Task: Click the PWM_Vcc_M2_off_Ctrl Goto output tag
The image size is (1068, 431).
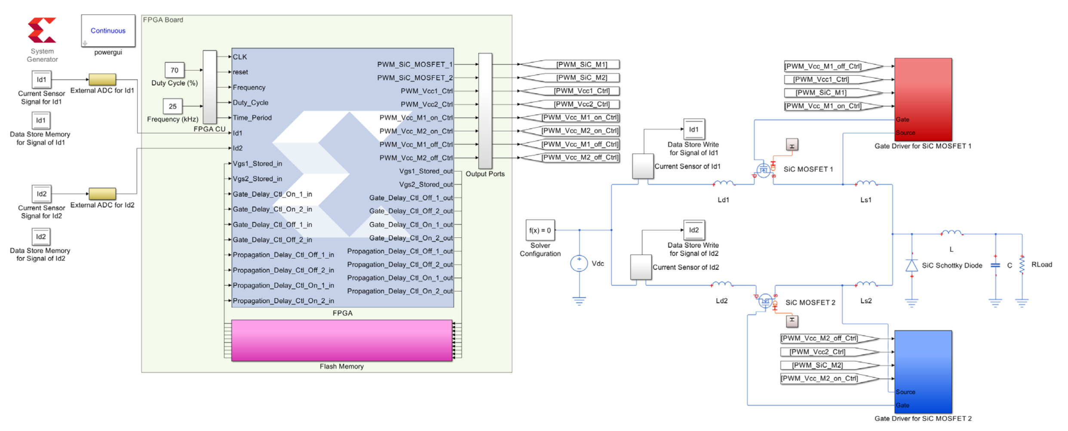Action: coord(571,158)
